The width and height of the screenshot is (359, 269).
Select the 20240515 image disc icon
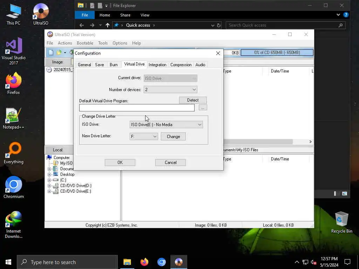[x=49, y=70]
